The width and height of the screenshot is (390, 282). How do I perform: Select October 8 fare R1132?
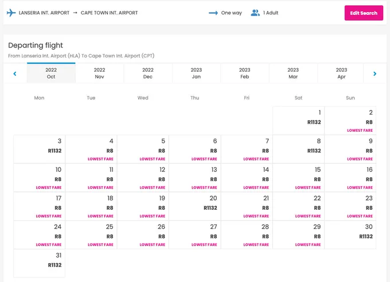pyautogui.click(x=298, y=149)
